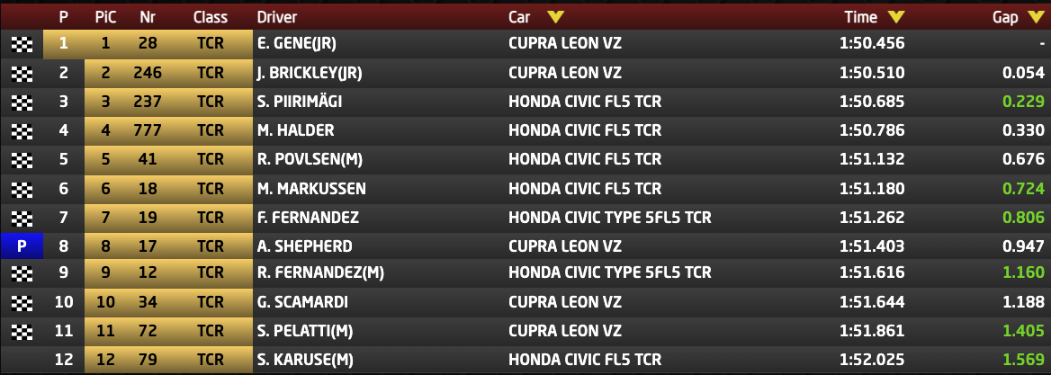Viewport: 1051px width, 375px height.
Task: Click the gold position 1 cell
Action: (63, 43)
